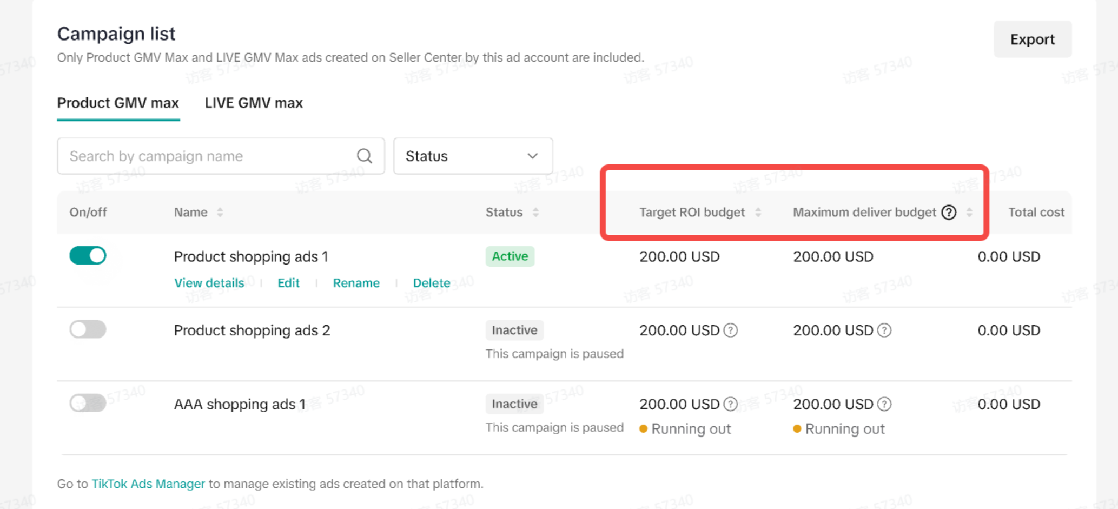1118x509 pixels.
Task: Switch to LIVE GMV max tab
Action: tap(254, 103)
